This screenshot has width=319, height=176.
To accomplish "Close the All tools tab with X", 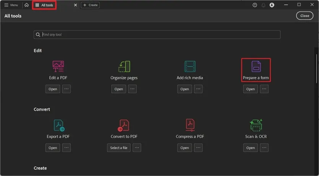I will tap(76, 5).
